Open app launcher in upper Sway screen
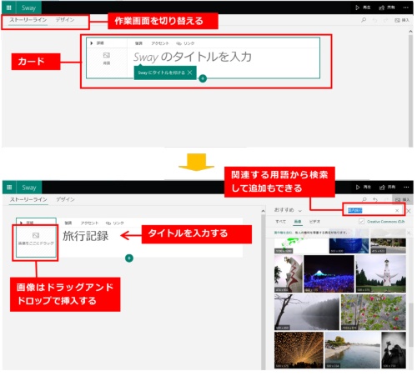Viewport: 417px width, 376px height. coord(8,8)
